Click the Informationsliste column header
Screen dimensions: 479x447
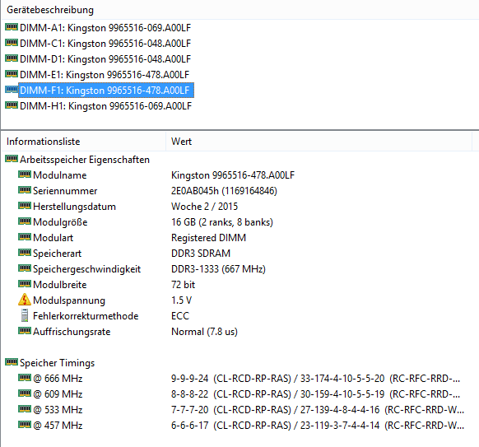pos(43,142)
